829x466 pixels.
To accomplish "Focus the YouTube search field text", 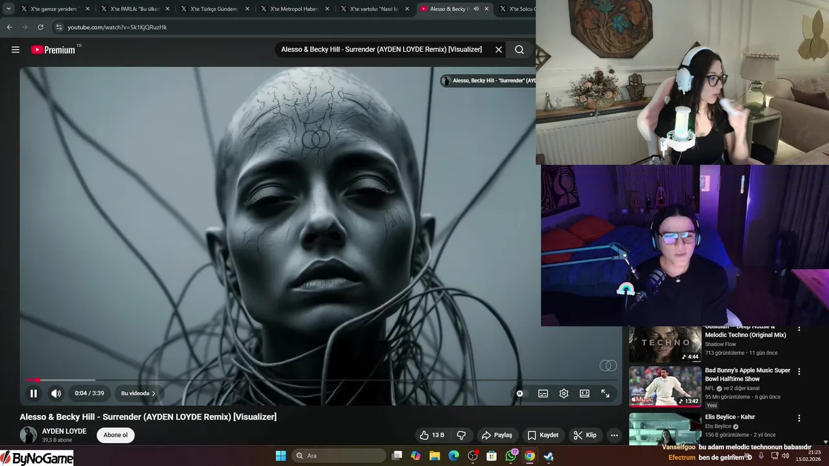I will (381, 50).
